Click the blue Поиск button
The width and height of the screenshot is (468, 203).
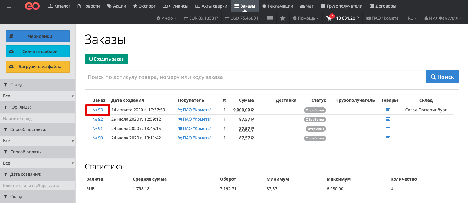[442, 77]
